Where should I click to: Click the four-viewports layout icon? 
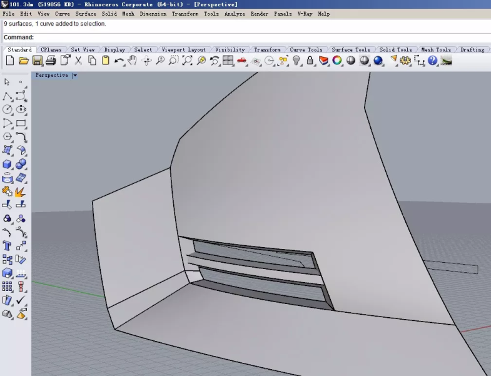click(228, 61)
